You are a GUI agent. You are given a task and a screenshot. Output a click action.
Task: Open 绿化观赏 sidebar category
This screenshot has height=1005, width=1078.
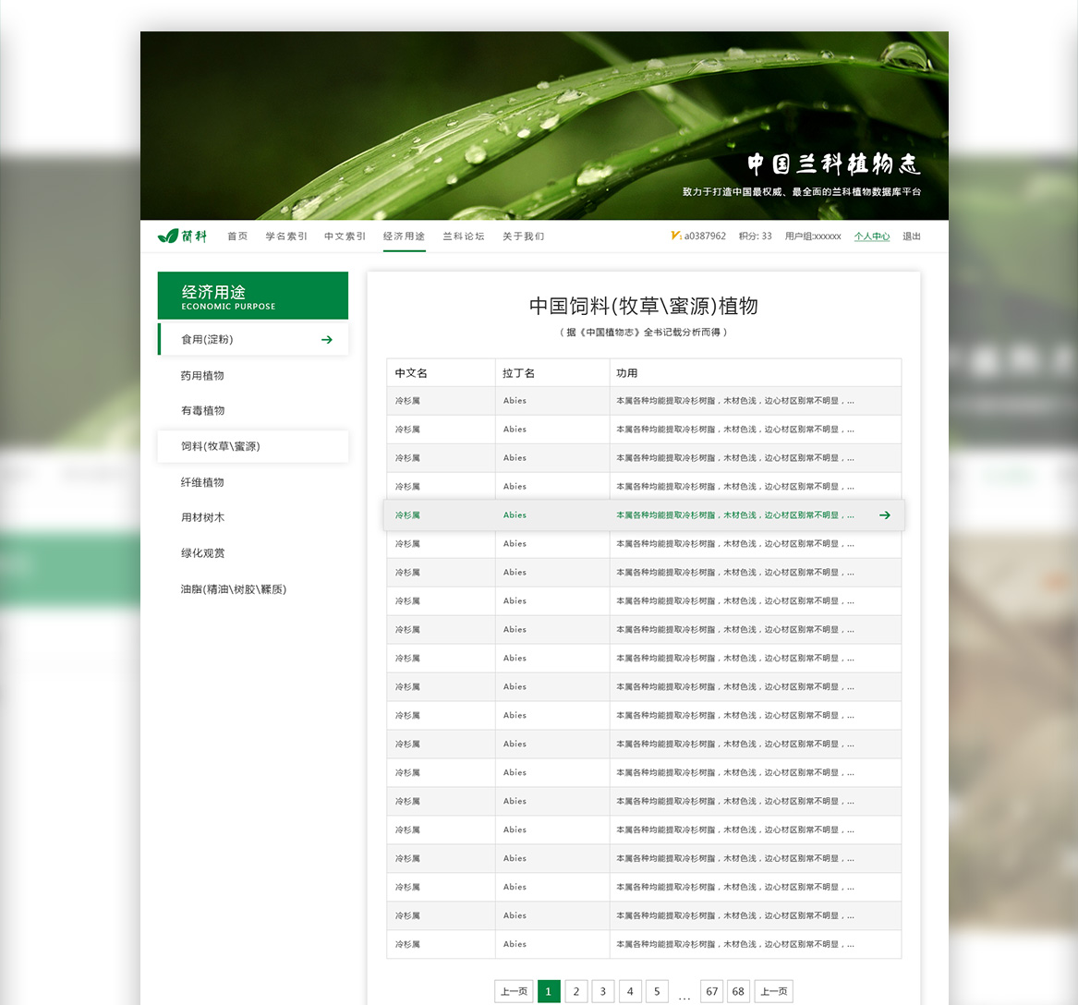[202, 553]
